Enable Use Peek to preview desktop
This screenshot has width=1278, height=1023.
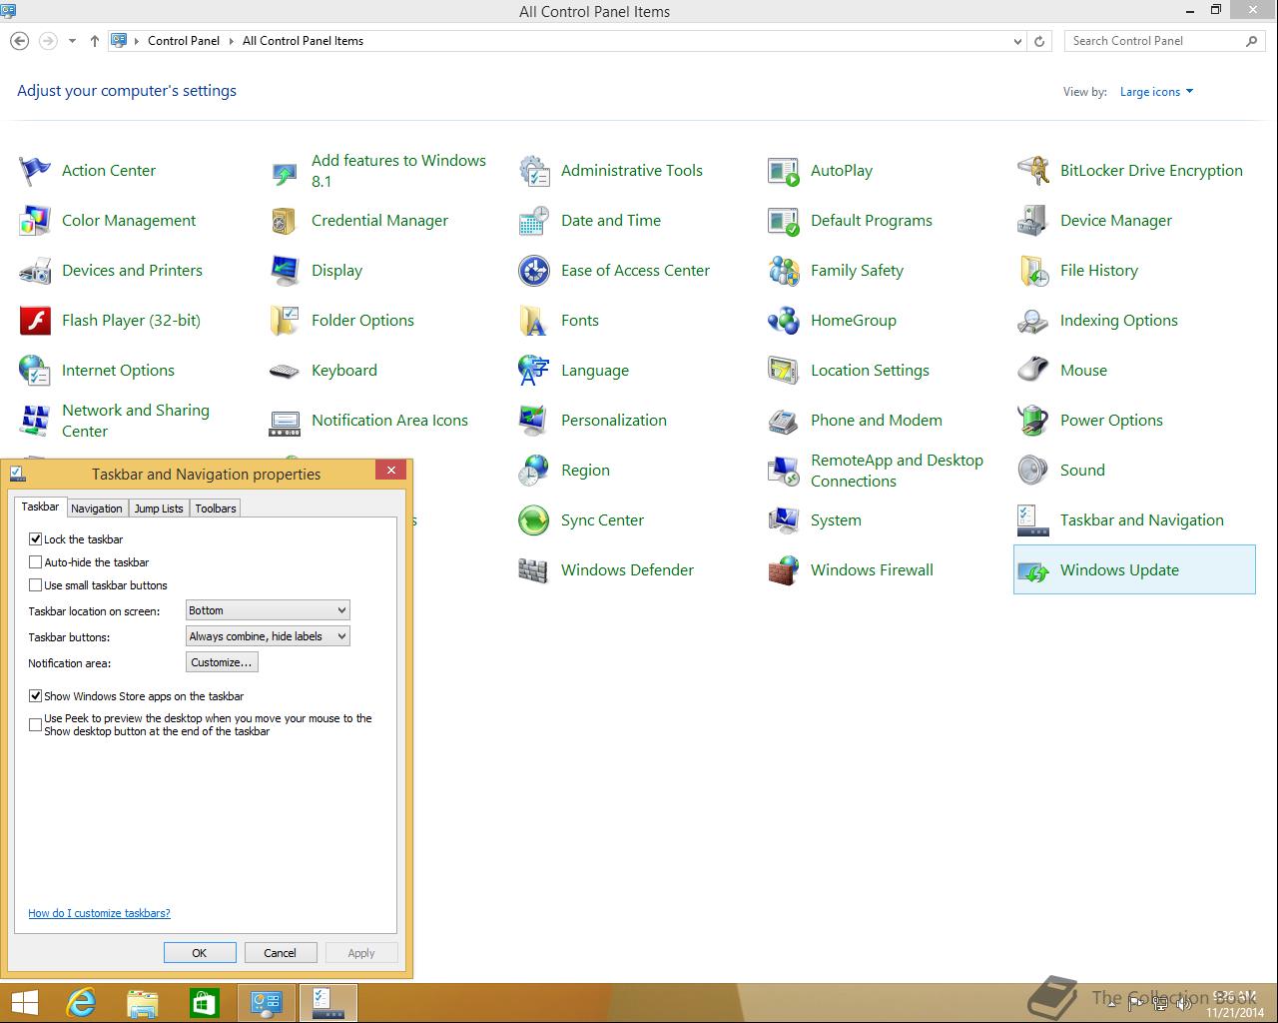tap(36, 724)
